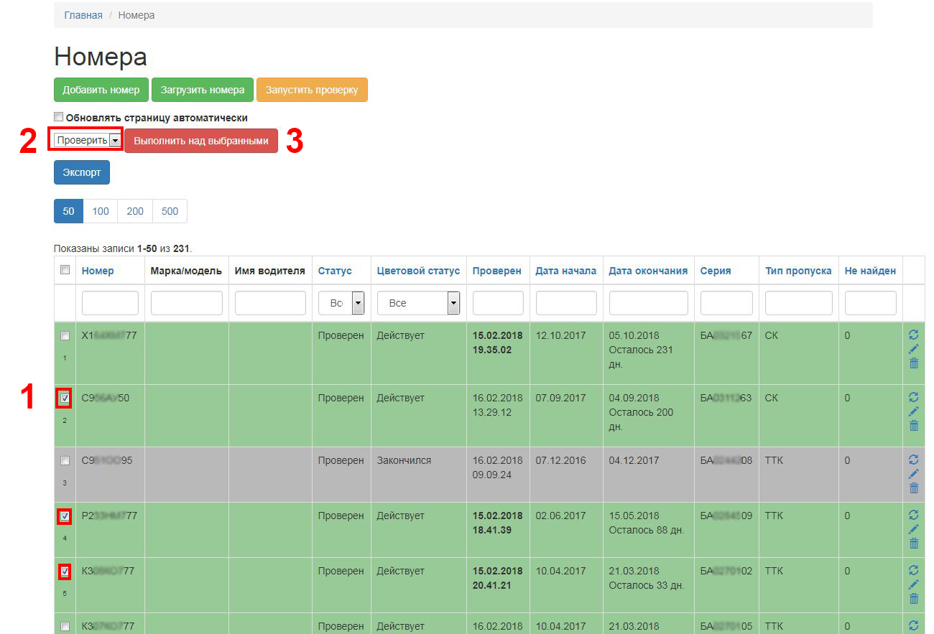
Task: Focus the Не найден filter input
Action: 871,303
